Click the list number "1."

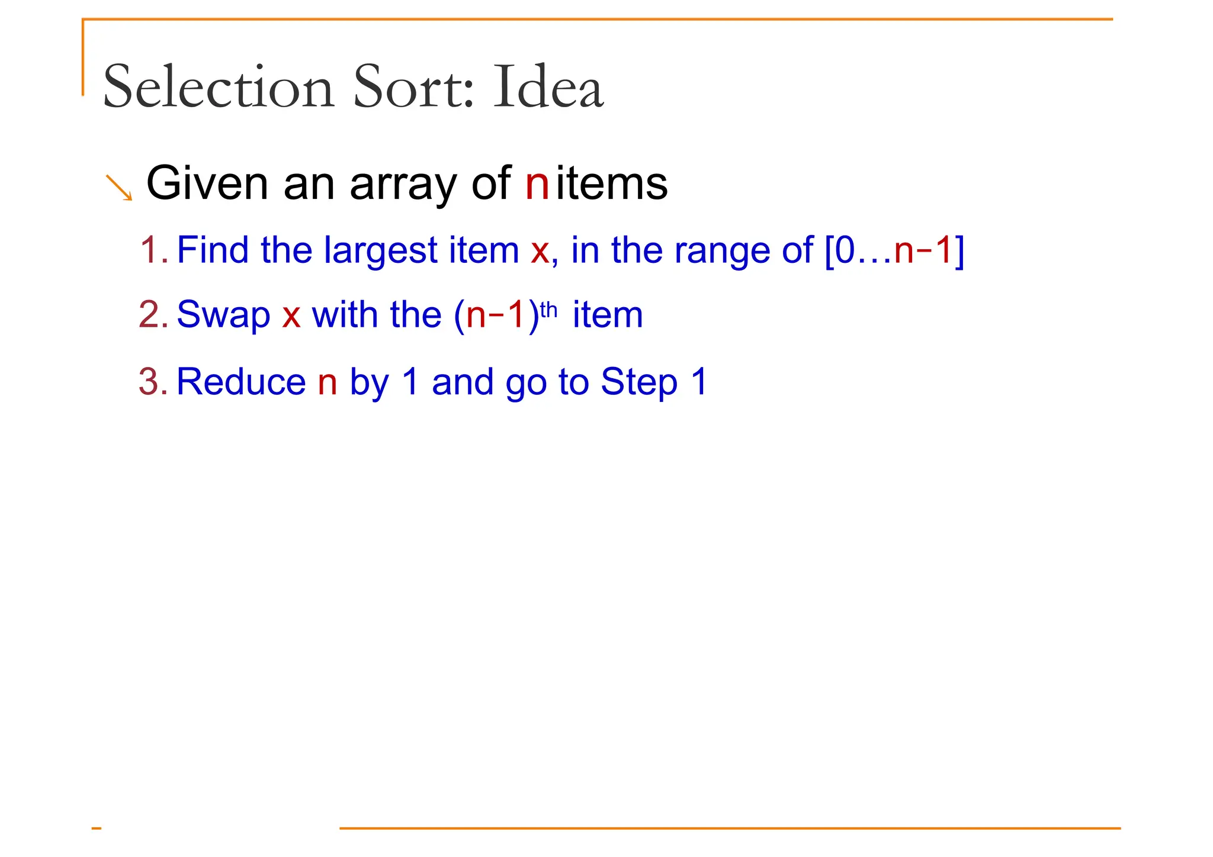(x=153, y=250)
